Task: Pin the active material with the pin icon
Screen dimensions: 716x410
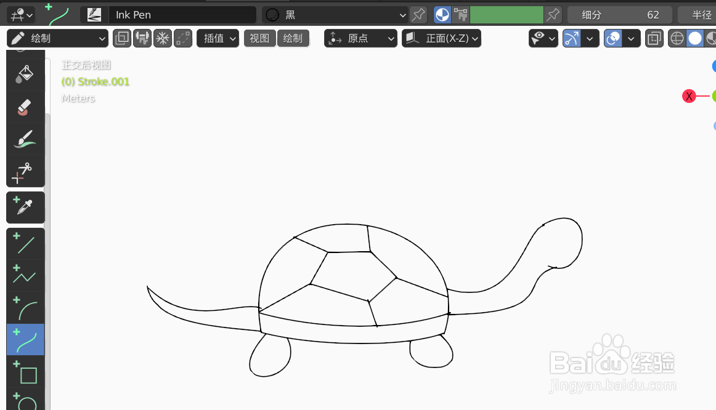Action: [418, 14]
